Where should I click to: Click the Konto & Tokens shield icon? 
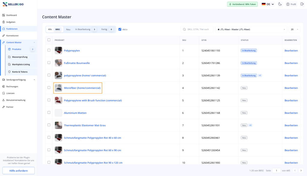(9, 72)
